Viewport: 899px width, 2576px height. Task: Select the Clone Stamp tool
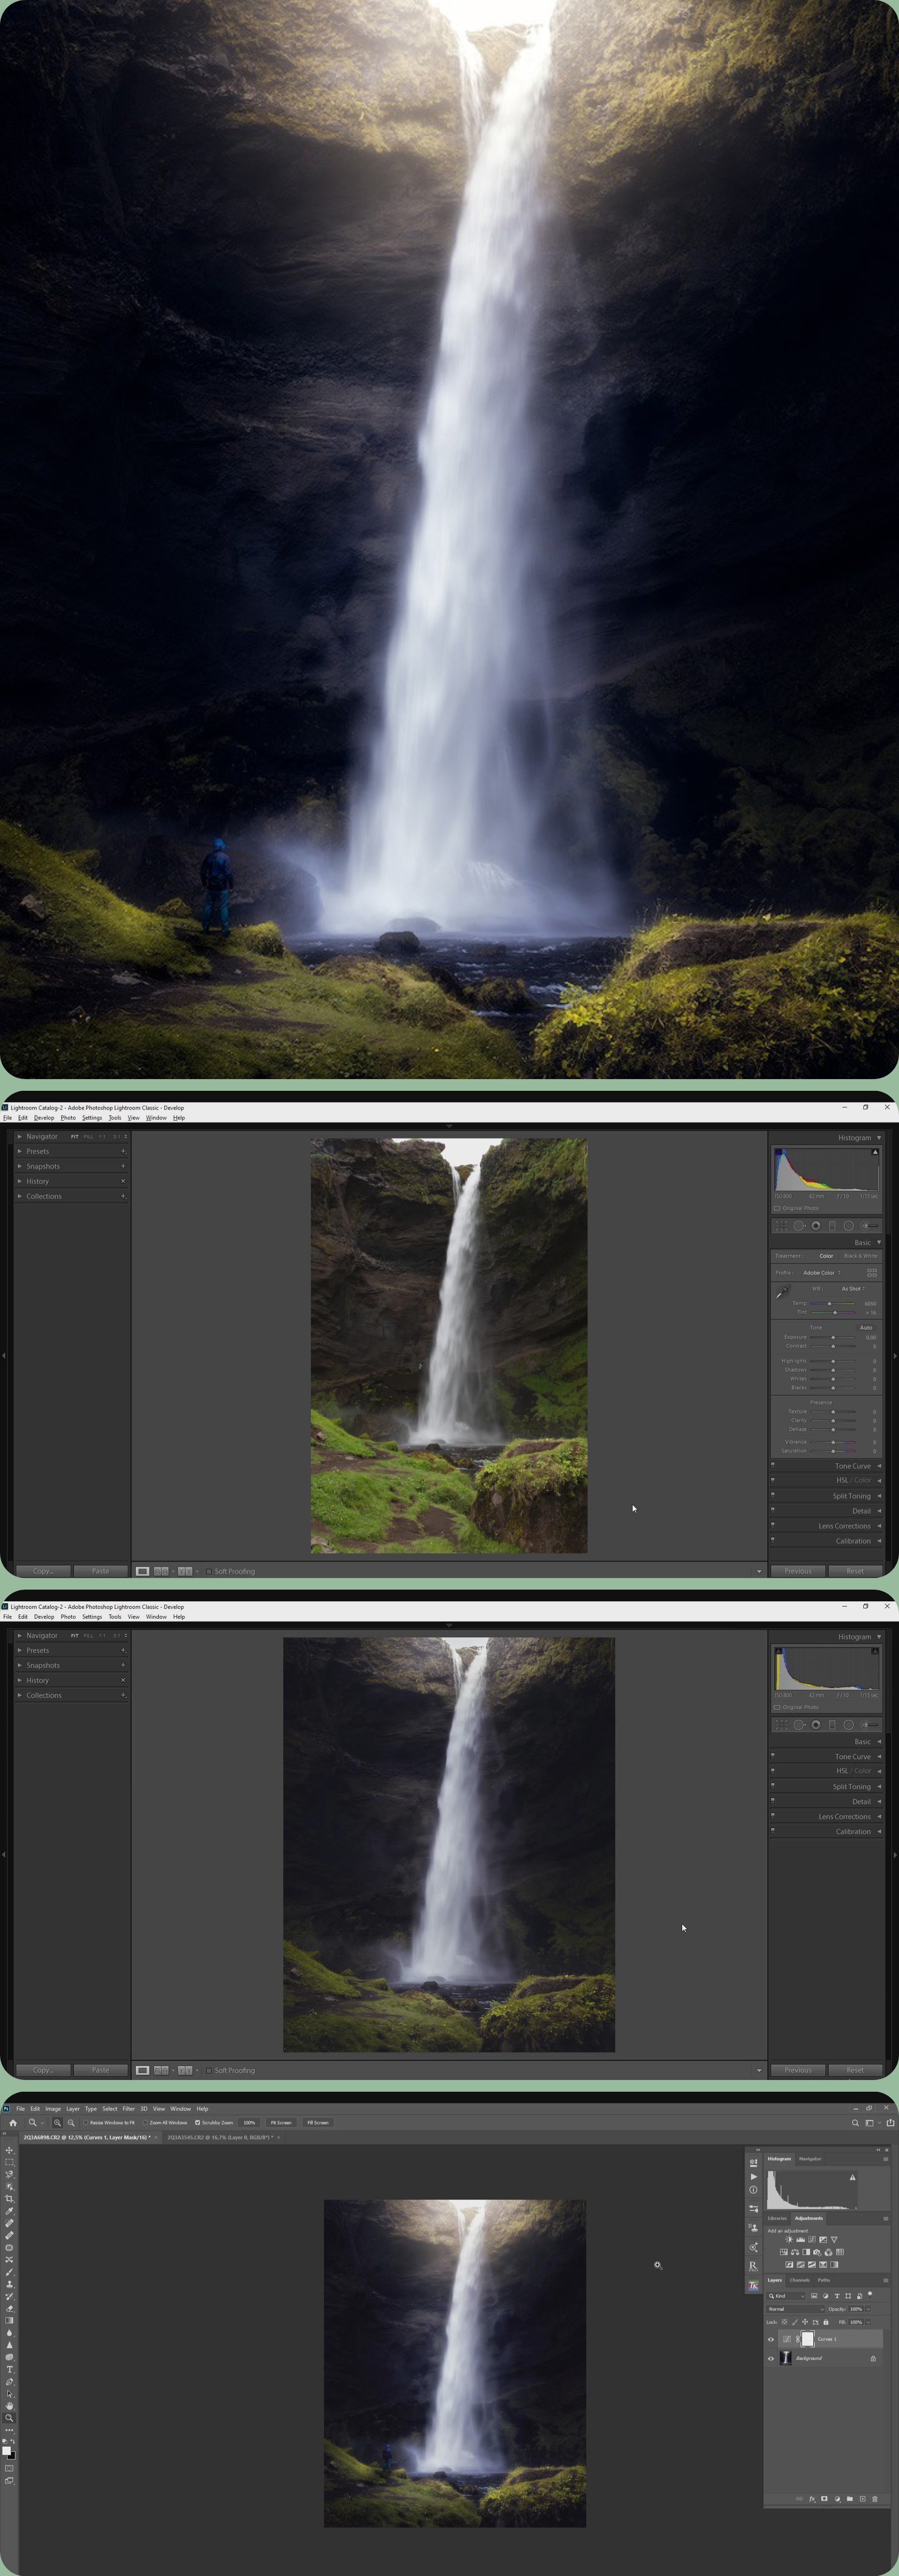[x=9, y=2284]
